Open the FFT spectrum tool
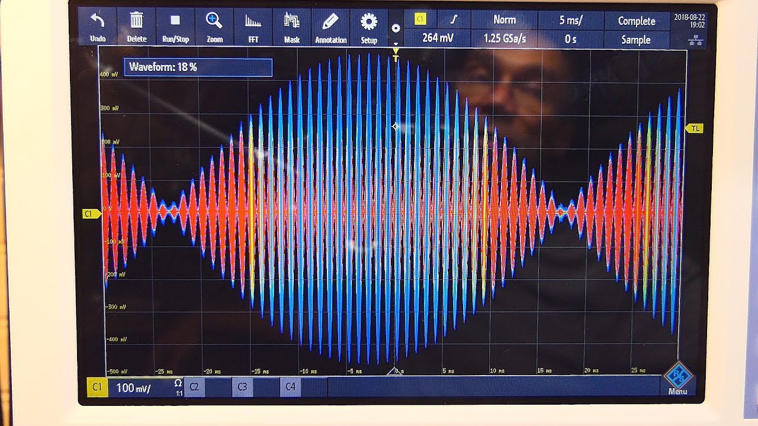The width and height of the screenshot is (758, 426). pos(253,27)
